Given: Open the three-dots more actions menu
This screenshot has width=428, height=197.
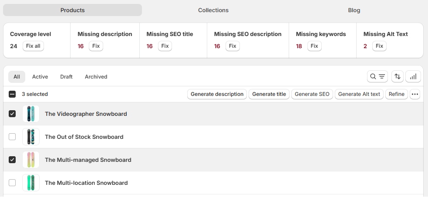Looking at the screenshot, I should click(x=415, y=94).
